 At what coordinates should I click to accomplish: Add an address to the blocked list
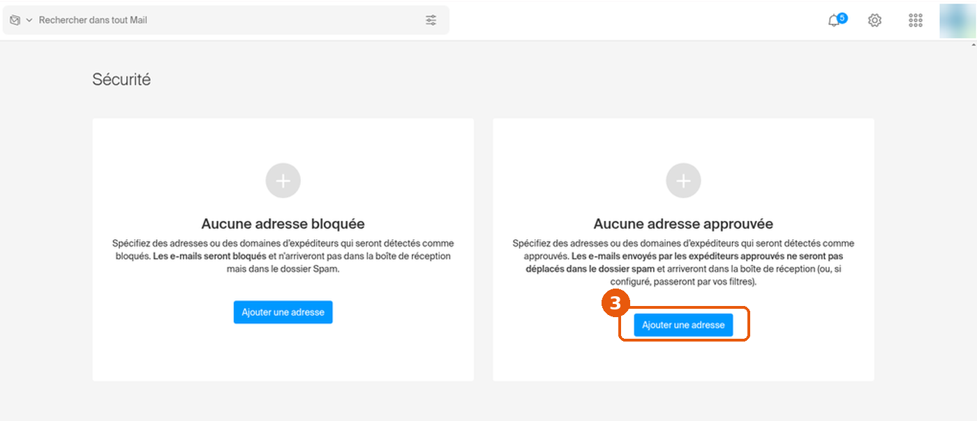tap(283, 312)
